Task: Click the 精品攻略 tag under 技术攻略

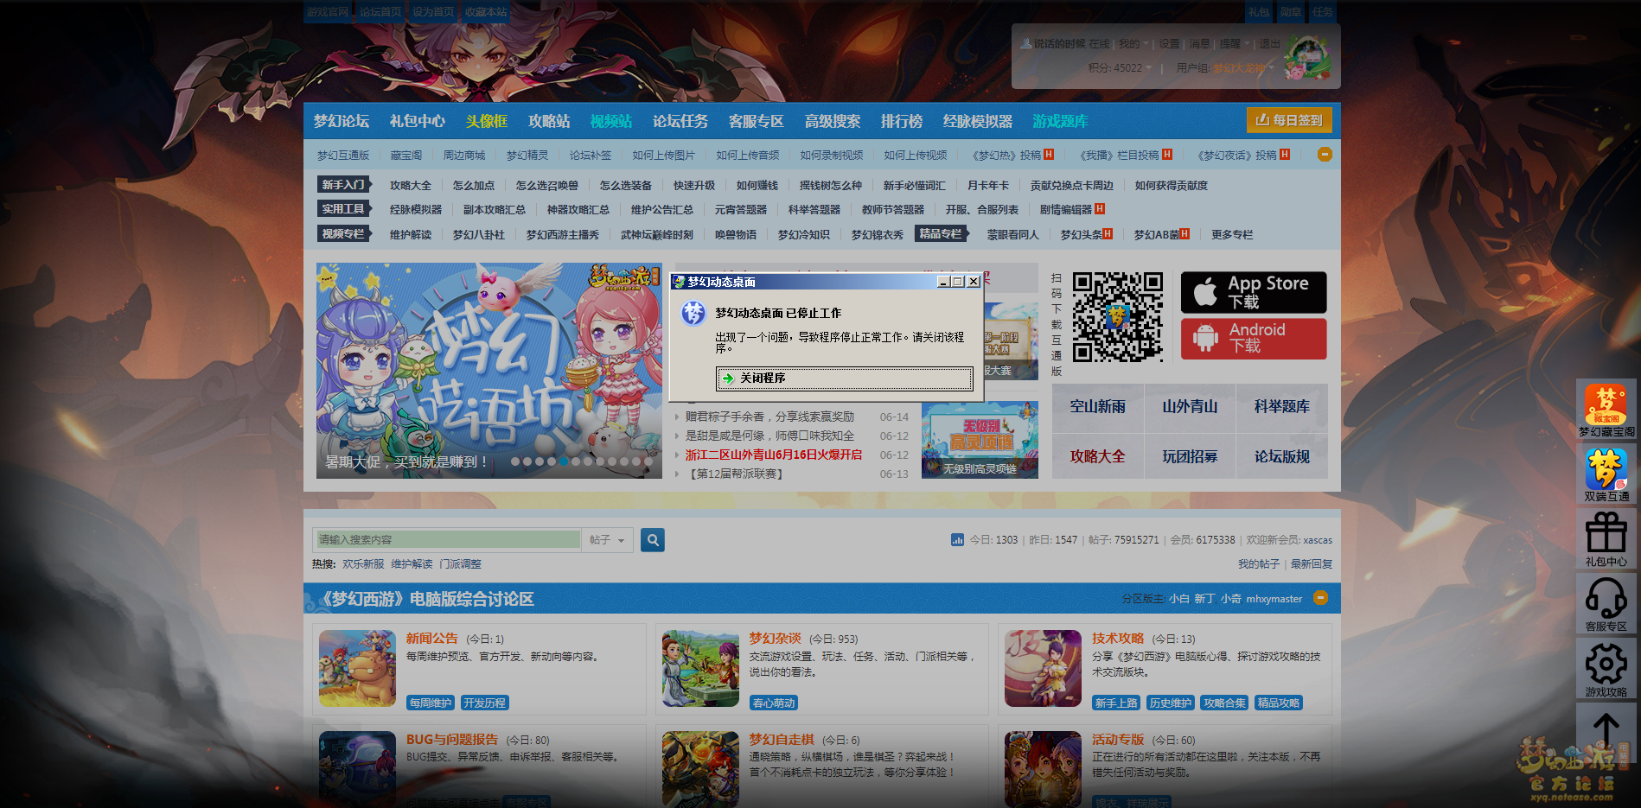Action: click(x=1279, y=703)
